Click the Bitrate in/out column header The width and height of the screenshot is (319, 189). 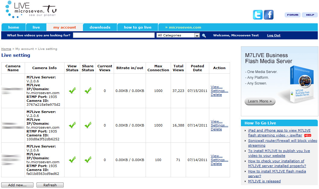click(130, 68)
